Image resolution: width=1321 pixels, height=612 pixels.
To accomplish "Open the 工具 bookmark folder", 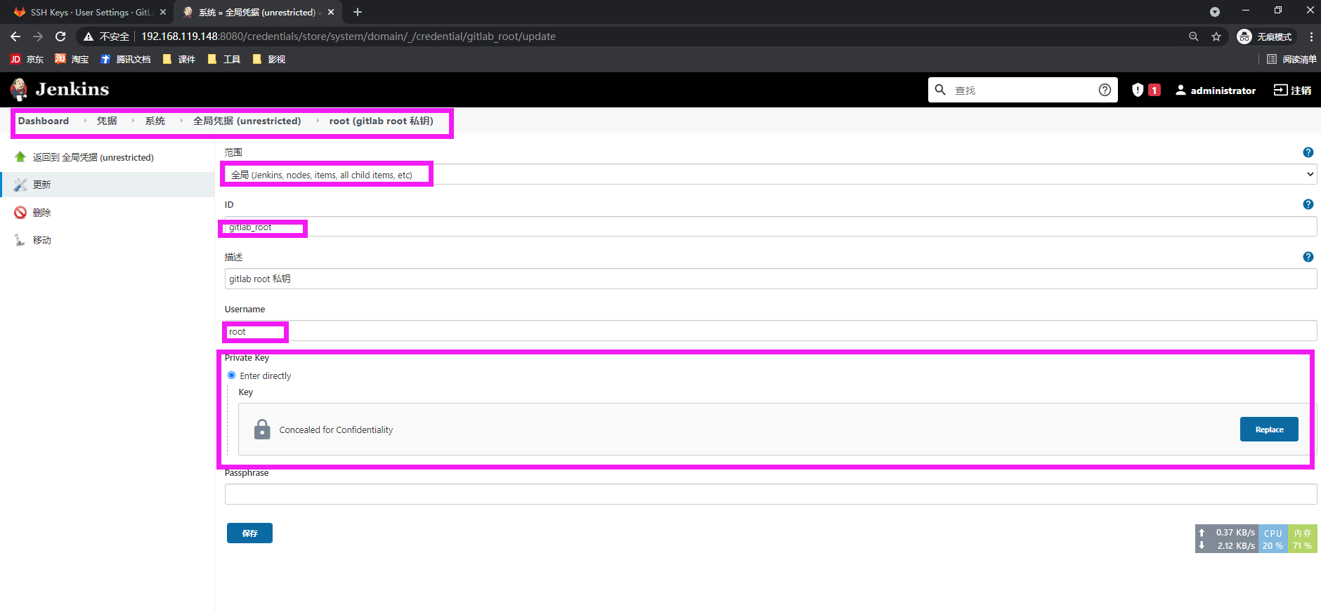I will click(x=224, y=59).
